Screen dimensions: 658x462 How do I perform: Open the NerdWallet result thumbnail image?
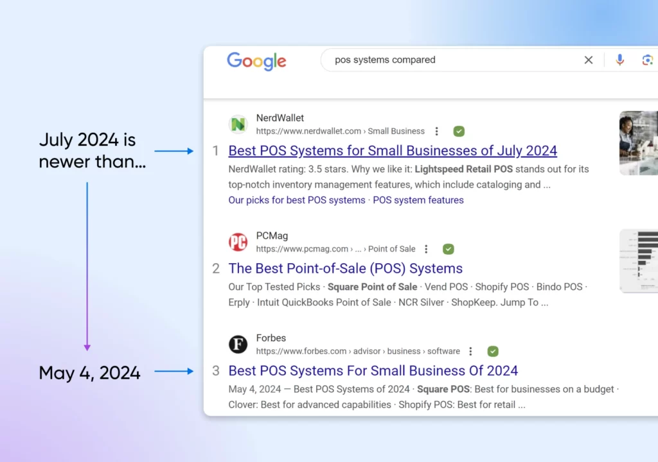(638, 143)
